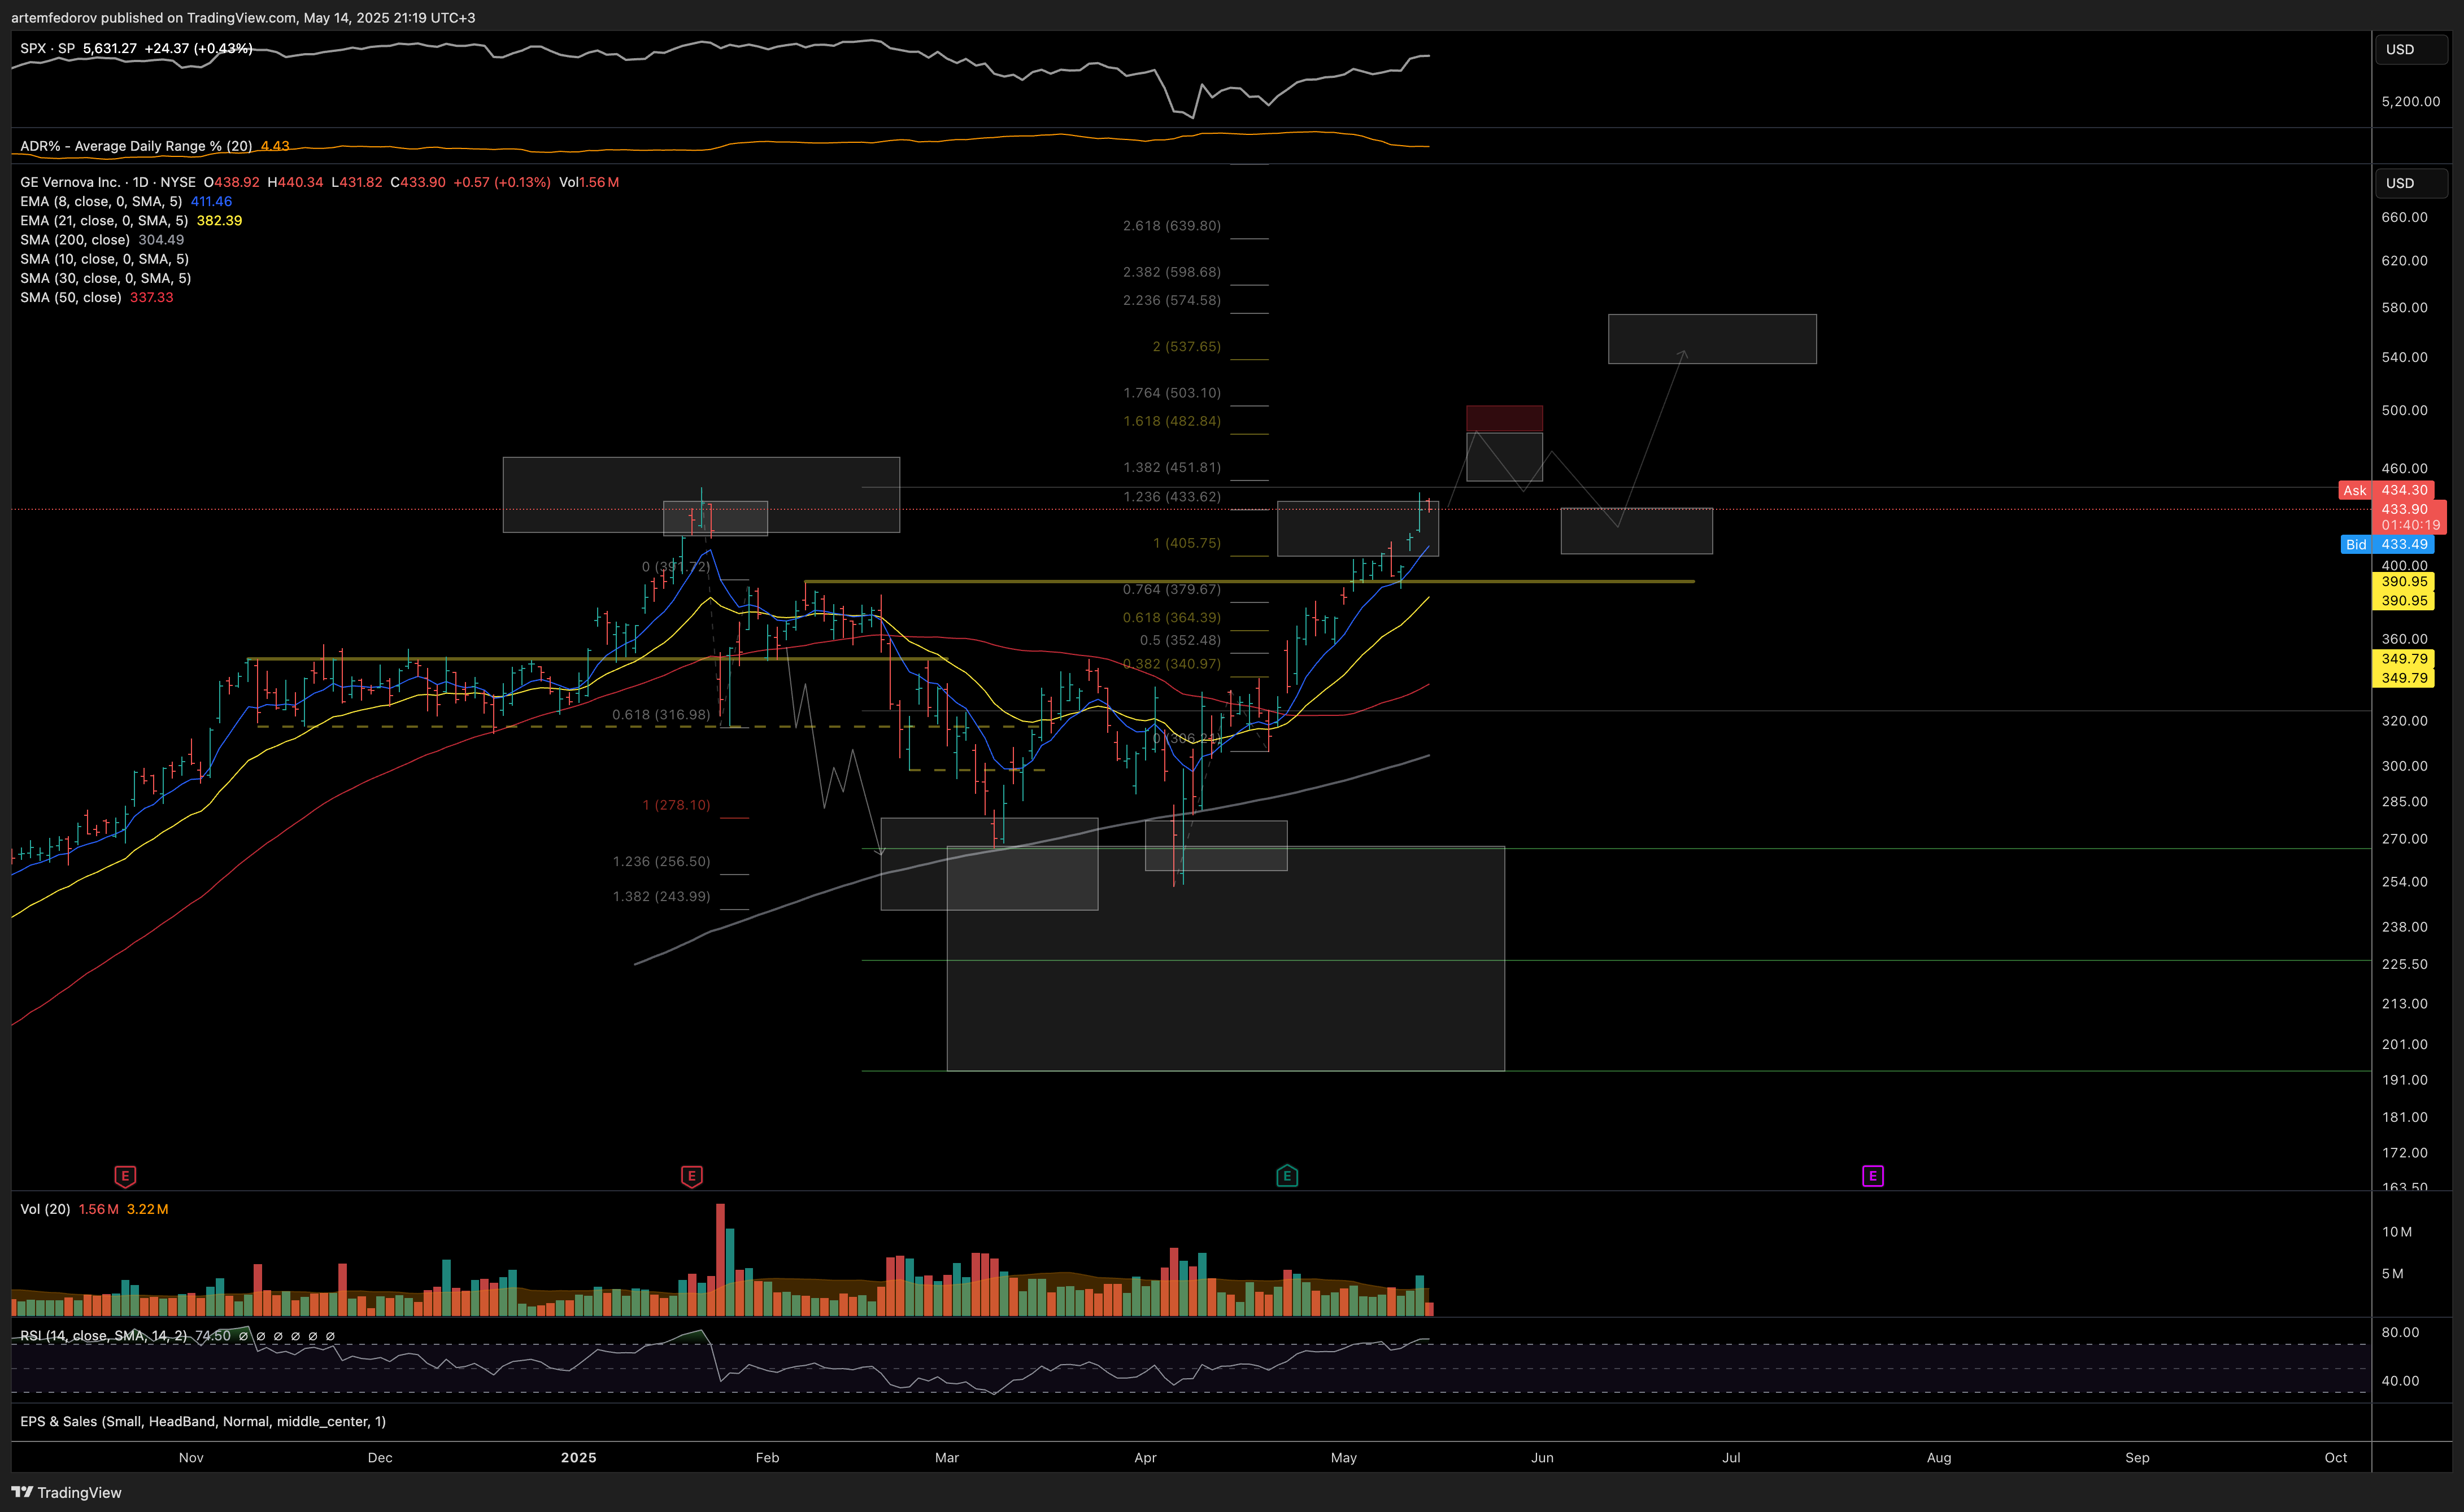The height and width of the screenshot is (1512, 2464).
Task: Click the Oct label on time axis
Action: (2336, 1457)
